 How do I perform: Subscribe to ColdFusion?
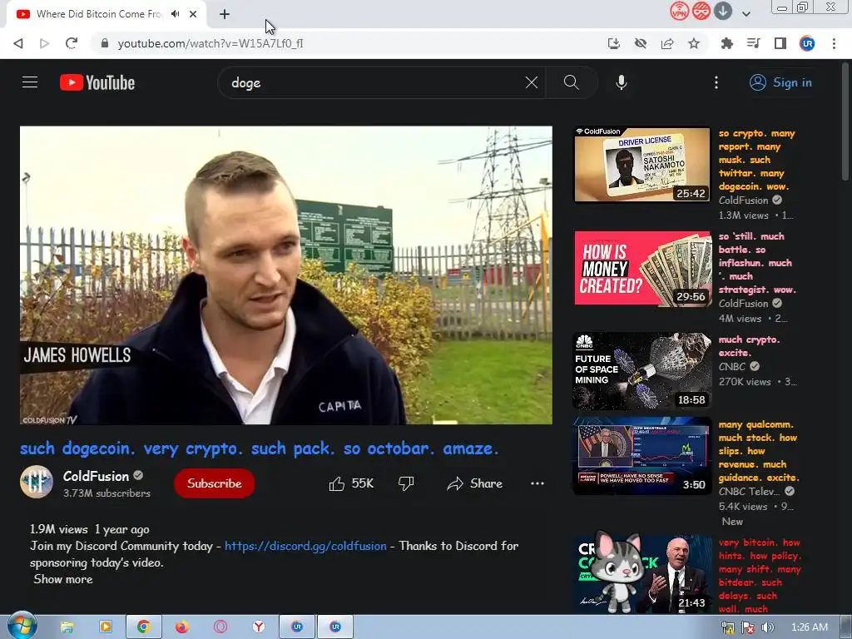pyautogui.click(x=214, y=483)
